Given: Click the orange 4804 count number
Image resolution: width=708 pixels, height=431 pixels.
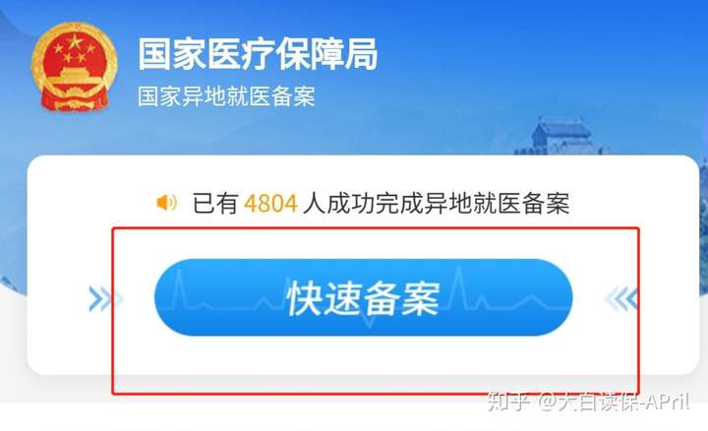Looking at the screenshot, I should point(270,204).
